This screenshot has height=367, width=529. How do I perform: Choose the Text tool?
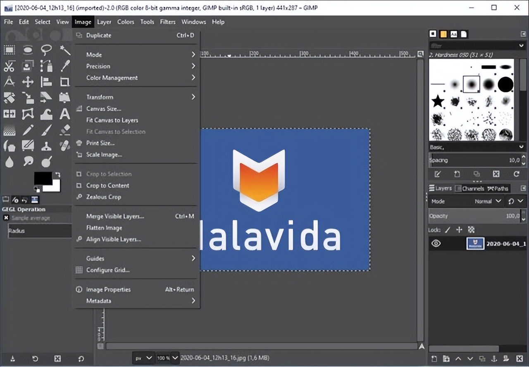click(x=65, y=114)
